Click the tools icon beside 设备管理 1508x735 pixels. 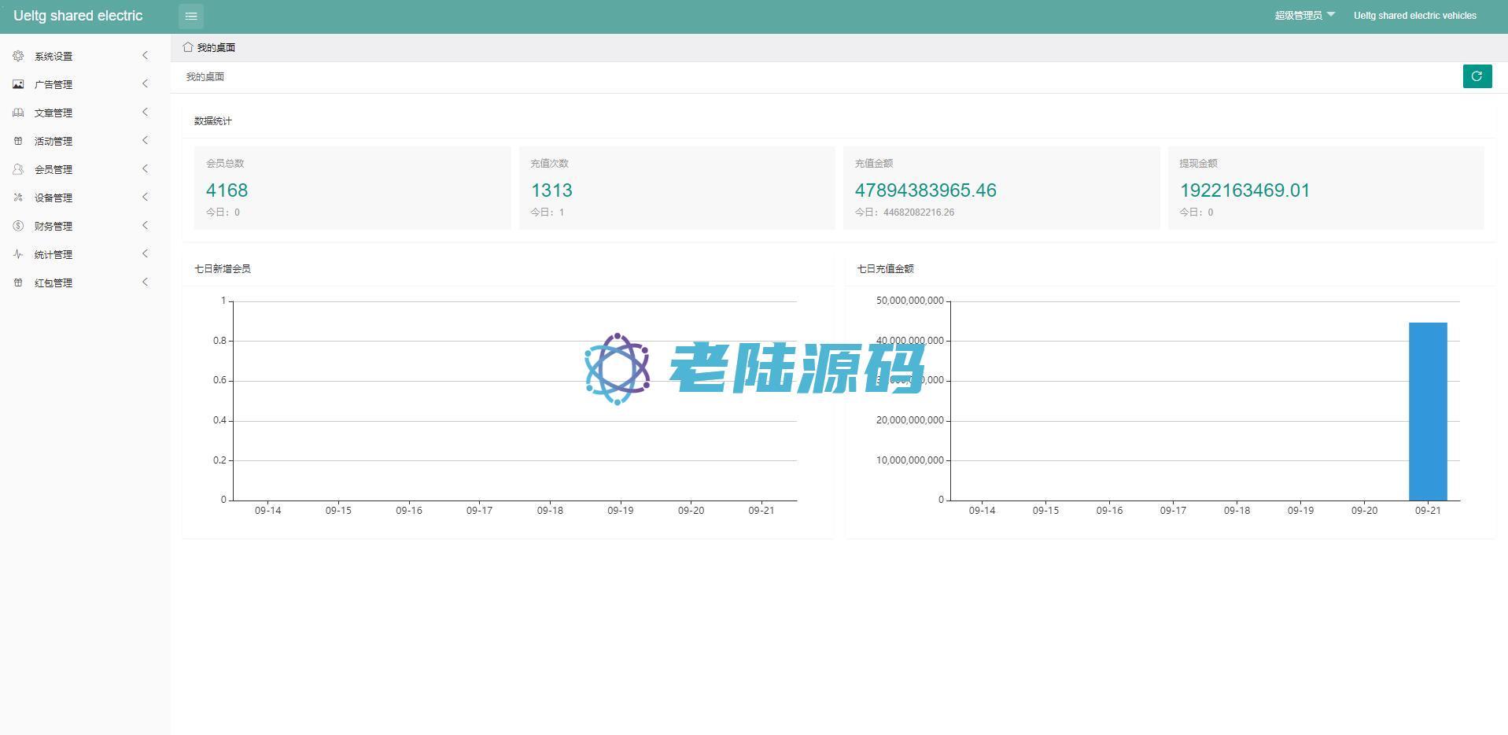point(18,198)
